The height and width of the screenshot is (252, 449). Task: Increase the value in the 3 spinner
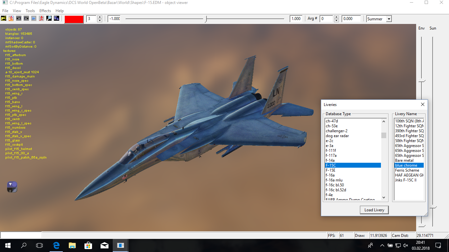pos(100,17)
